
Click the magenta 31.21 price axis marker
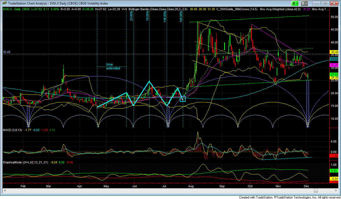(334, 65)
